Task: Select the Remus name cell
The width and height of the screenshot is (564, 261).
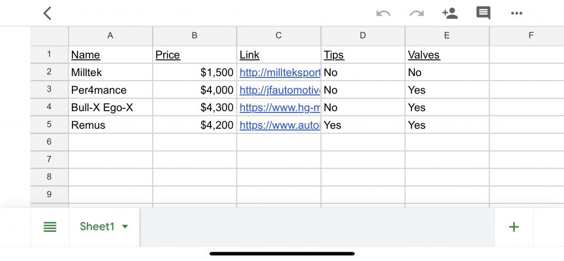Action: [111, 125]
